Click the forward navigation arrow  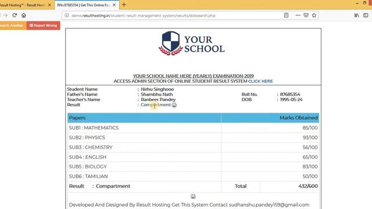pos(5,16)
